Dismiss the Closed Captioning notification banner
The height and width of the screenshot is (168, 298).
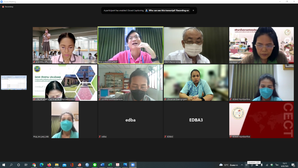[193, 10]
